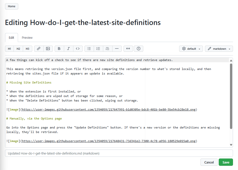238x170 pixels.
Task: Insert an H1 heading
Action: (10, 49)
